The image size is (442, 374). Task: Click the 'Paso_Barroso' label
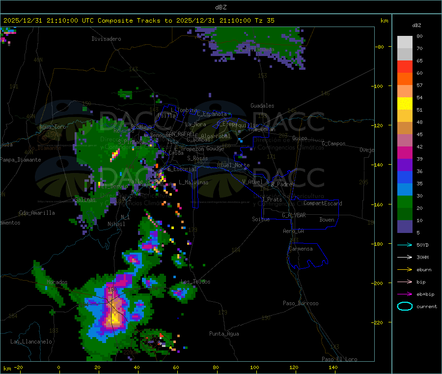[301, 304]
